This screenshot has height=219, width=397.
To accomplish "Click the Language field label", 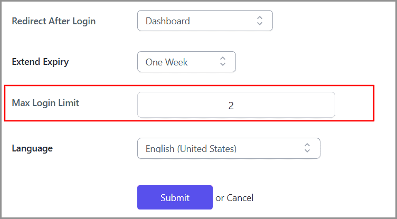I will (32, 148).
